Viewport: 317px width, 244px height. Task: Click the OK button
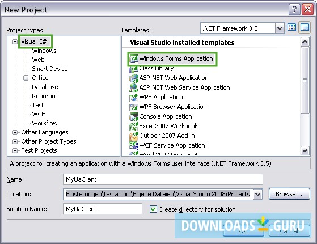[243, 230]
